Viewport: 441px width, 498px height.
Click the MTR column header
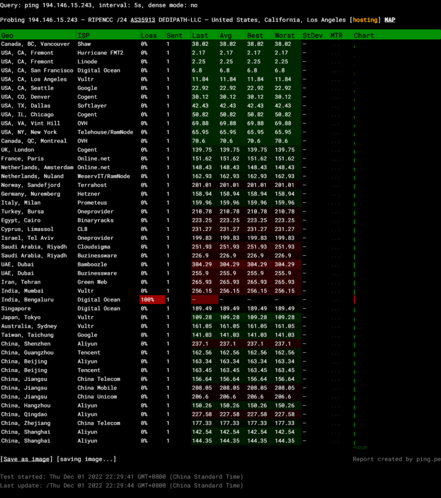tap(336, 36)
